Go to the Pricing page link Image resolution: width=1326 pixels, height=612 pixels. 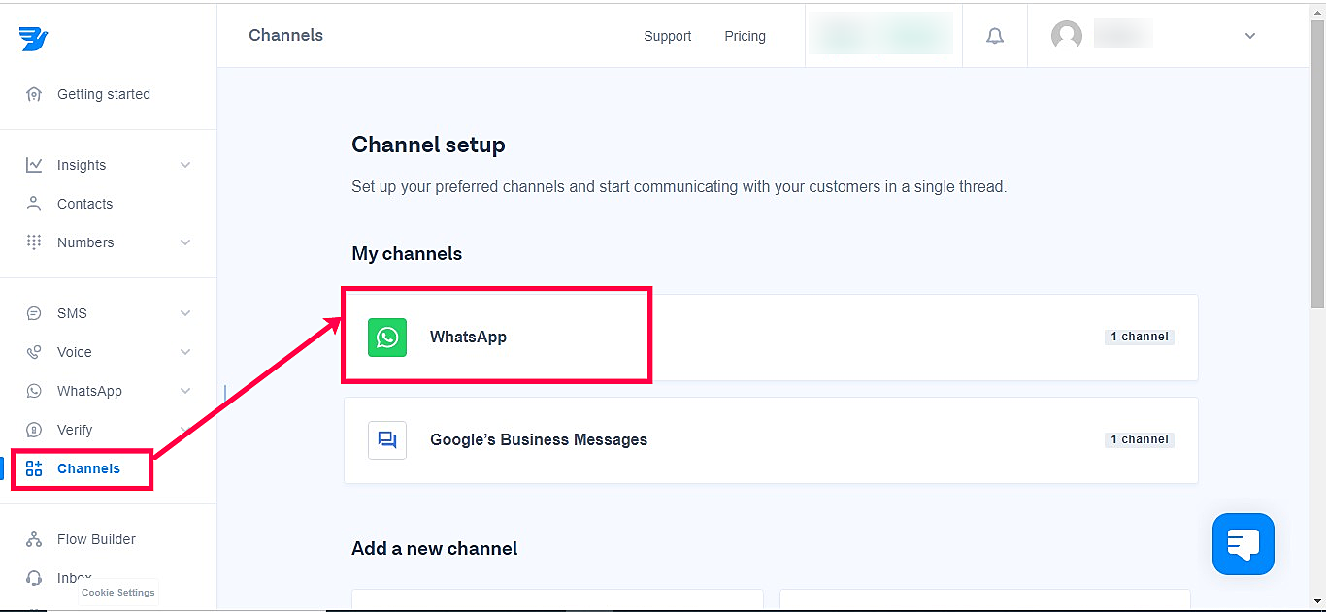pos(745,36)
